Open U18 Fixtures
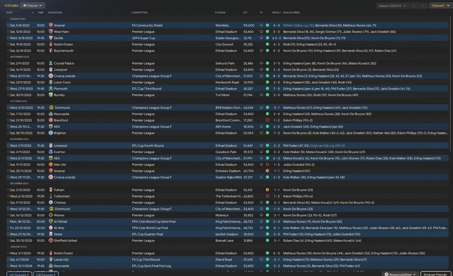The height and width of the screenshot is (276, 453). [46, 274]
